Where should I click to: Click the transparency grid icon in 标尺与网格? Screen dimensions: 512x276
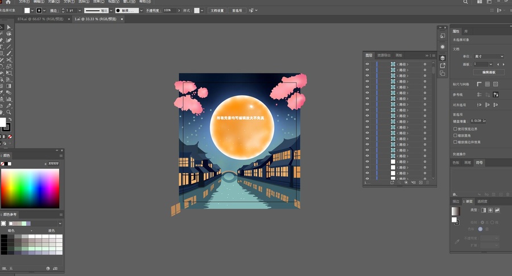(x=496, y=84)
